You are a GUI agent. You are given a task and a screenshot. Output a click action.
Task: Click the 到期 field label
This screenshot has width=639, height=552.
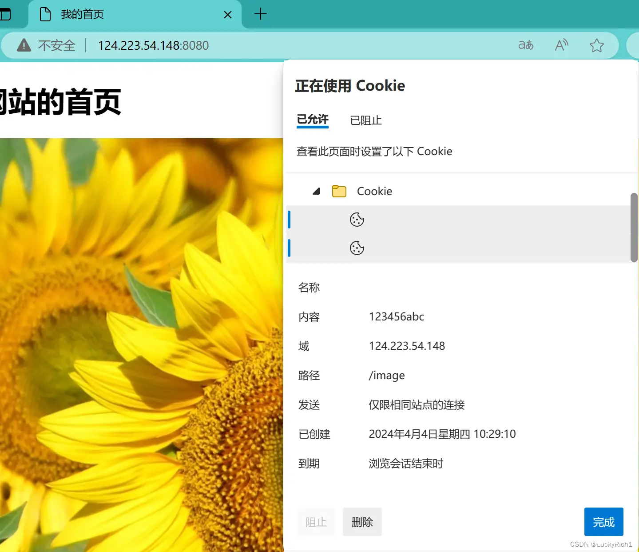click(309, 464)
